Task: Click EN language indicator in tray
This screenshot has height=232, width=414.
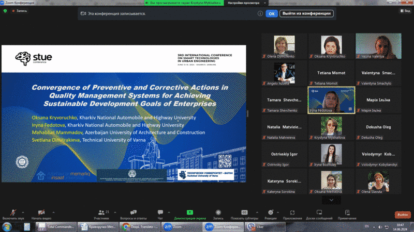Action: tap(367, 226)
